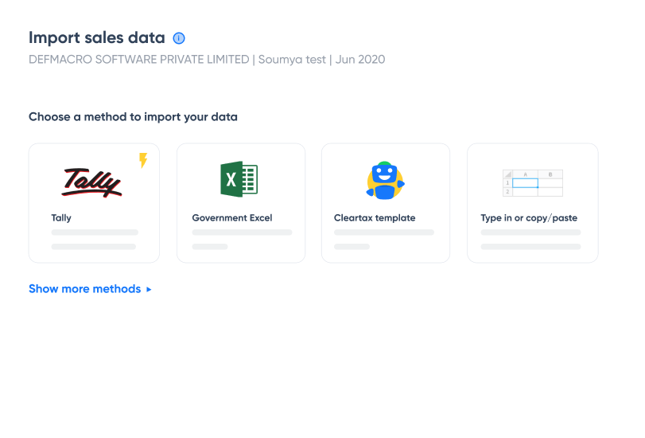Pick the Type in or copy/paste label

(x=529, y=217)
